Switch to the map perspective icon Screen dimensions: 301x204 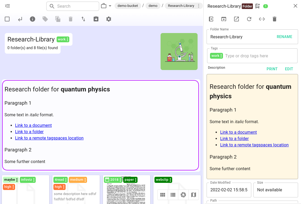coord(194,195)
